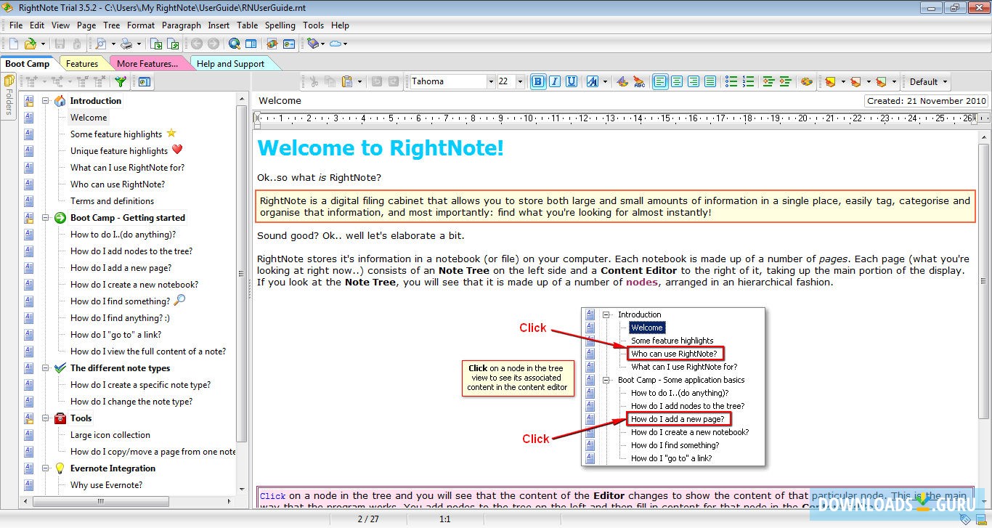Screen dimensions: 992x528
Task: Select the 'Unique feature highlights' note
Action: (119, 151)
